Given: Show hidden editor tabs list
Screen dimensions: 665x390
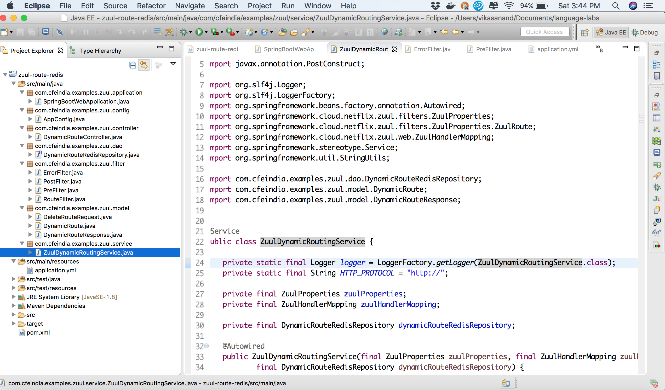Looking at the screenshot, I should click(x=599, y=49).
